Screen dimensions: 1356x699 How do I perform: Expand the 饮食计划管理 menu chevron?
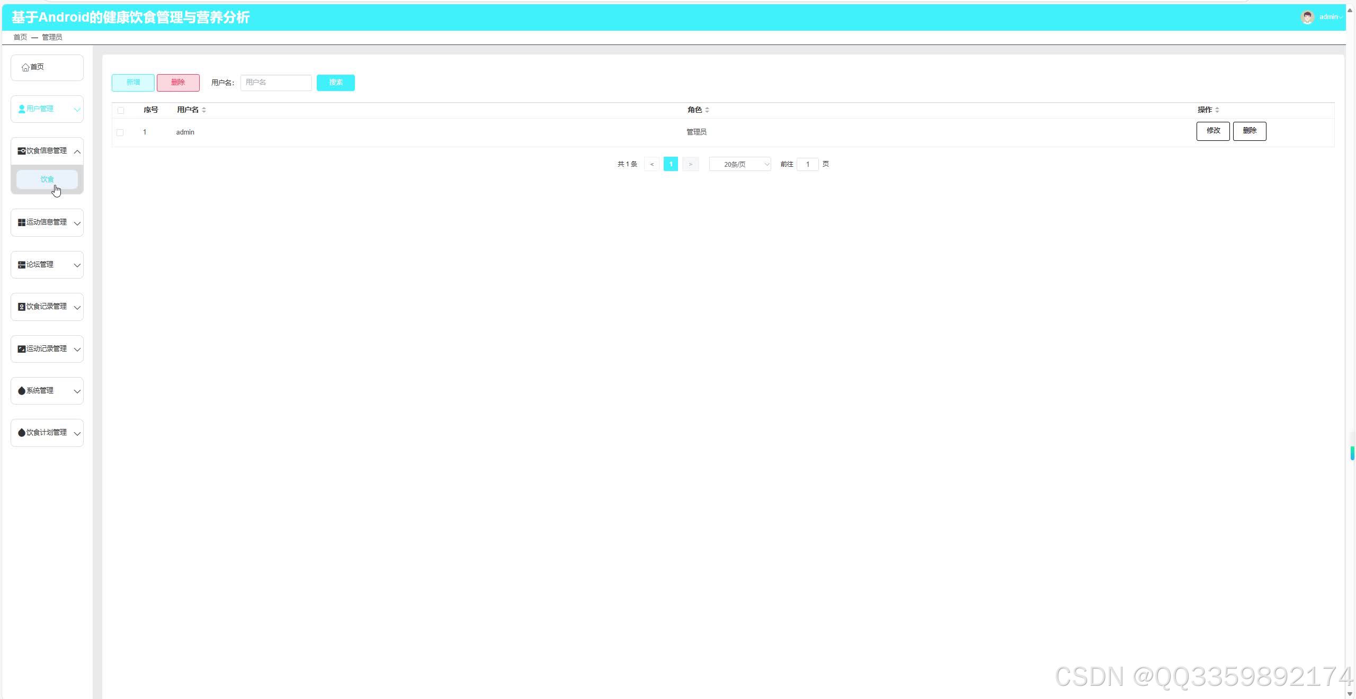coord(77,434)
